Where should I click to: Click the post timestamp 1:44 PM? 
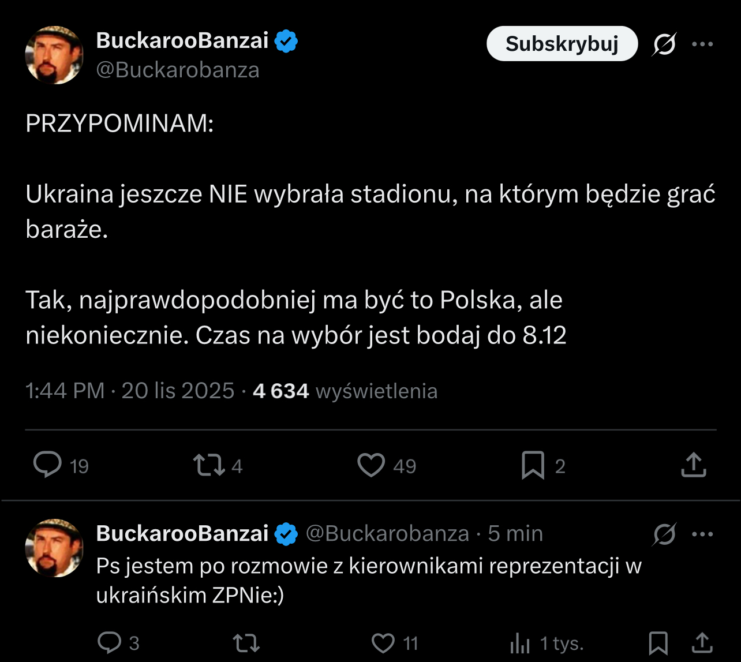(65, 391)
